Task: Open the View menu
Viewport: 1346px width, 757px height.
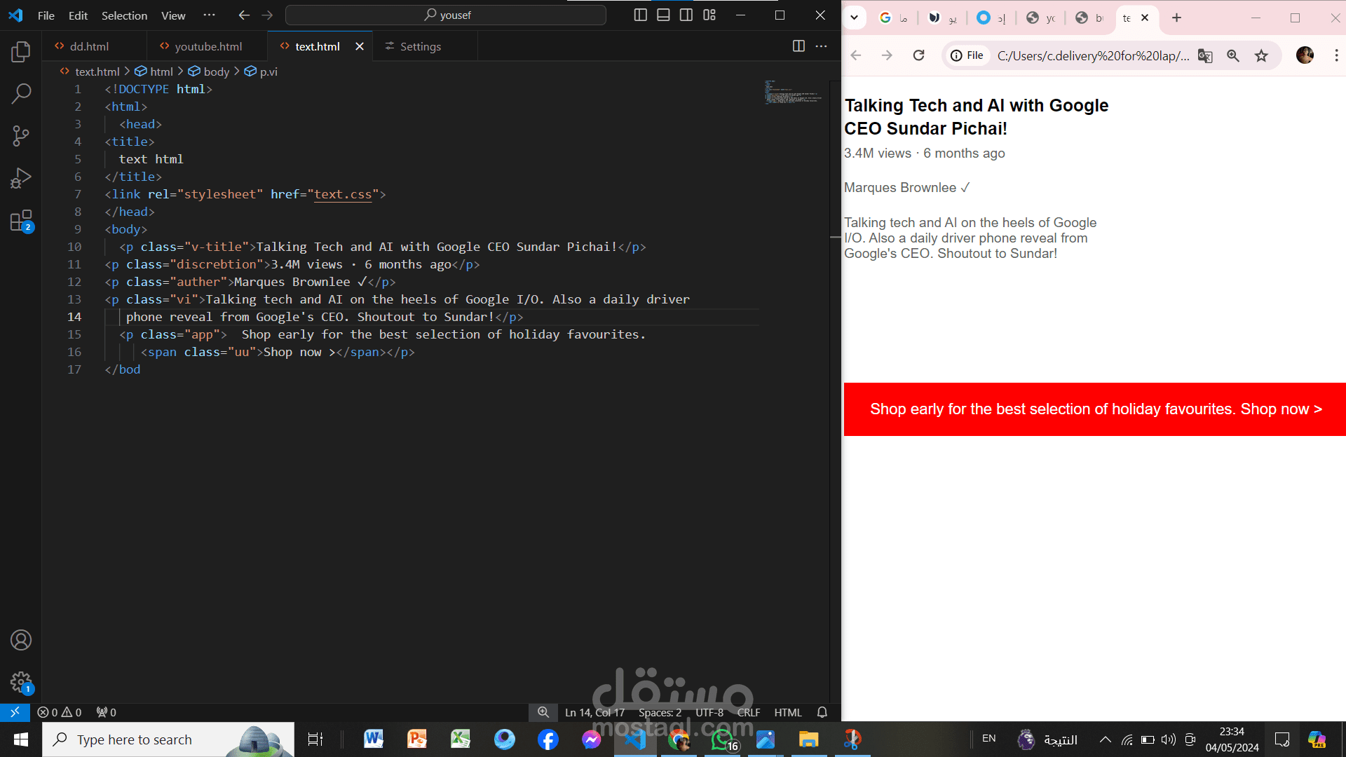Action: [173, 15]
